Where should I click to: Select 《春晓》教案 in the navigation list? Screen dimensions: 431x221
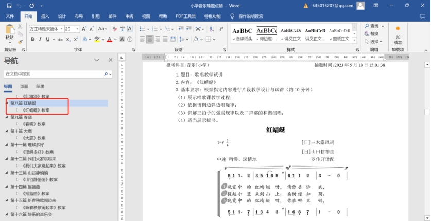pyautogui.click(x=34, y=124)
